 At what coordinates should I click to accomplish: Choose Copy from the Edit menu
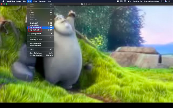pos(40,13)
